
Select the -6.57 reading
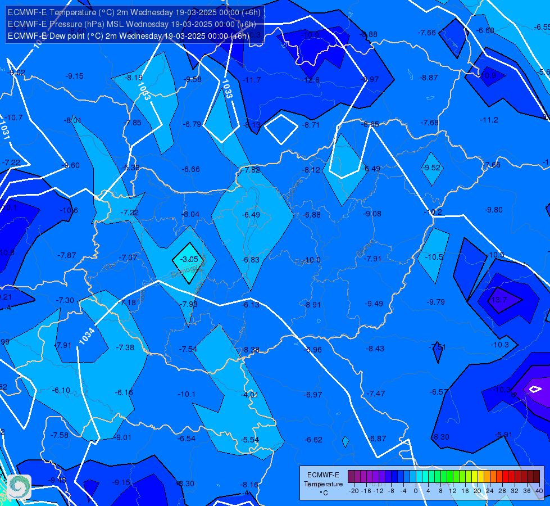coord(439,392)
